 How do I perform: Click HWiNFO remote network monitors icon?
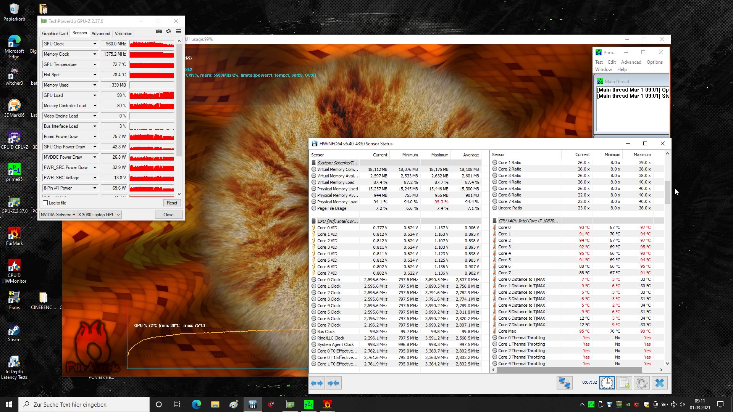[564, 383]
